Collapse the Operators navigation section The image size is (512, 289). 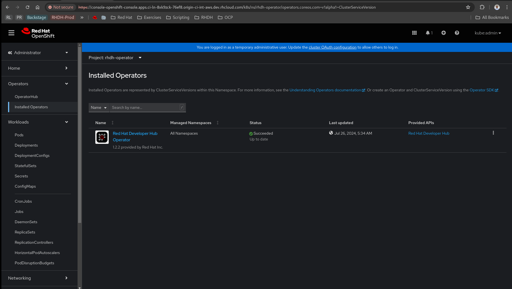[38, 84]
